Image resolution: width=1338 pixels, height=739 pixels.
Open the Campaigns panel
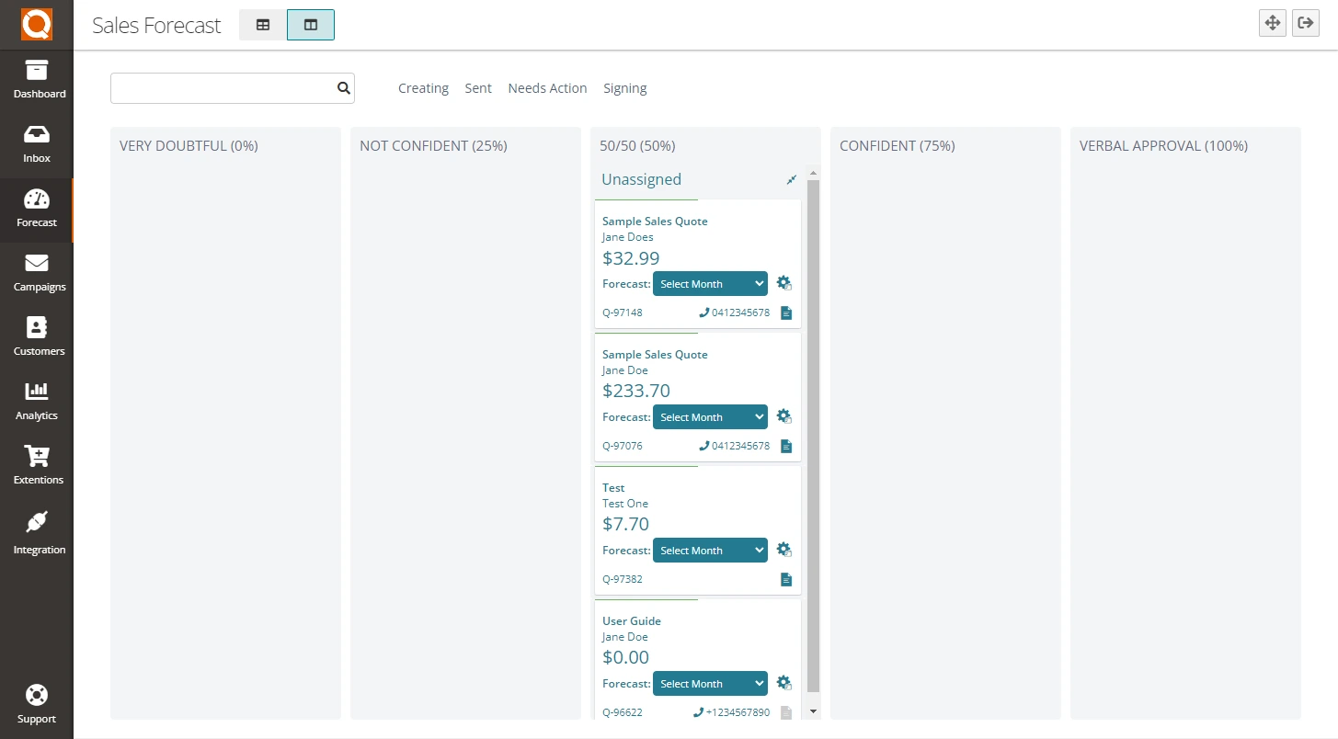click(x=37, y=271)
